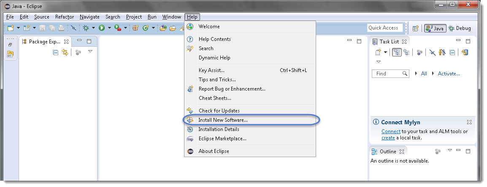Click Collapse All in Package Explorer
487x187 pixels.
point(55,52)
